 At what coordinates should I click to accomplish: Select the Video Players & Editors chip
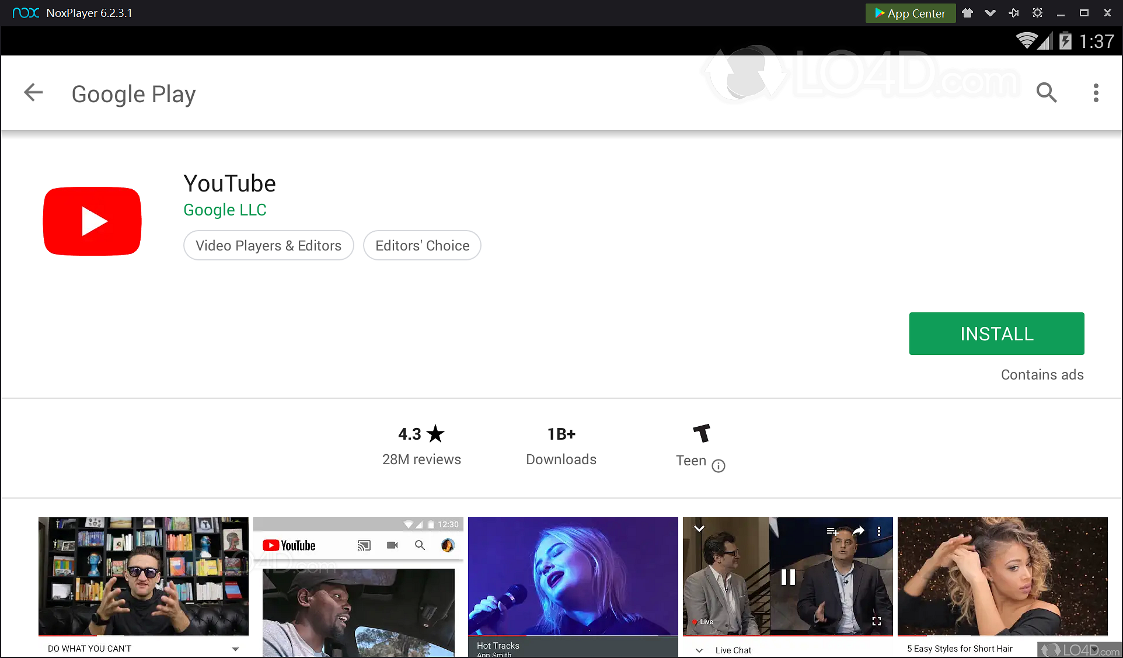(268, 246)
